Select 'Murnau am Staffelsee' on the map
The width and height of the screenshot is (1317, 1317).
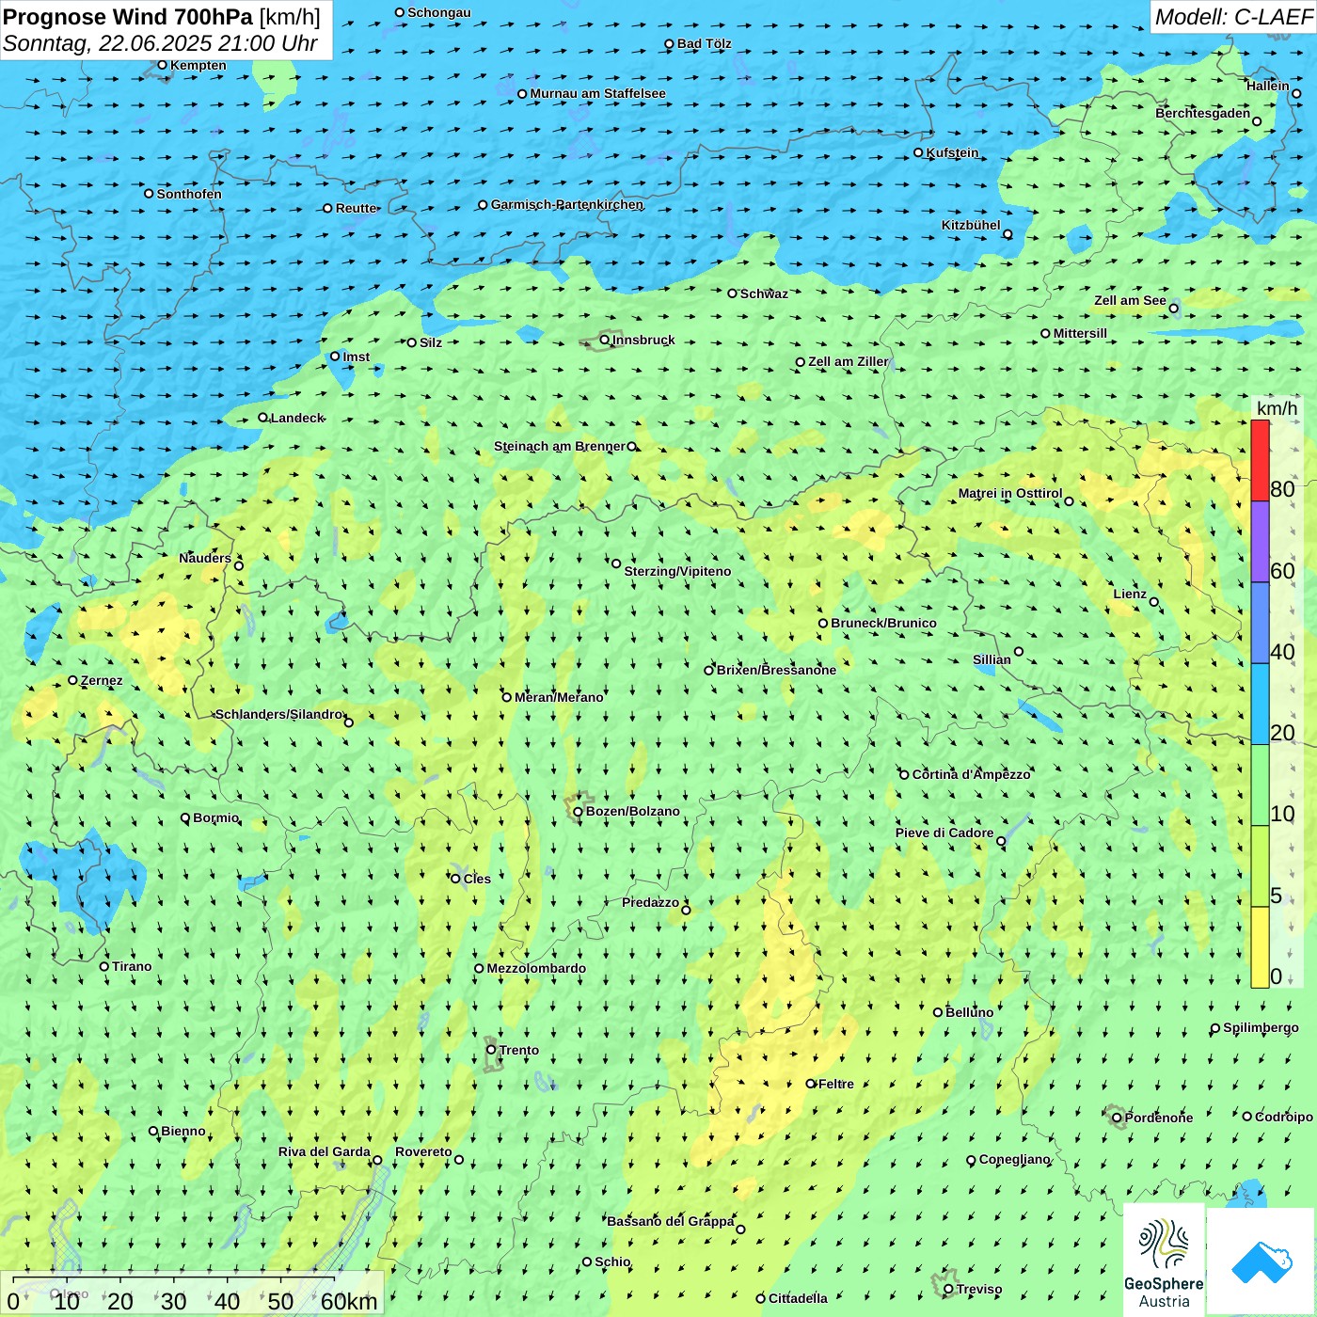coord(597,93)
